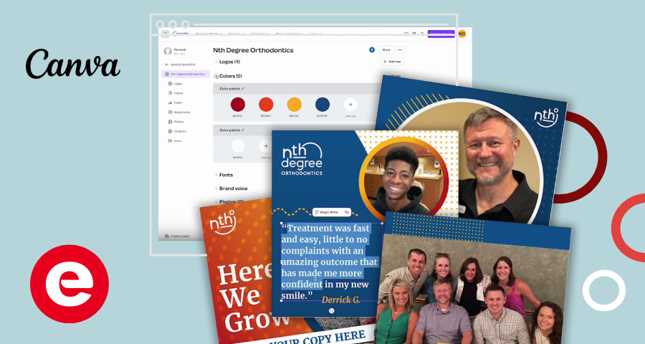Click the ND account avatar

462,34
